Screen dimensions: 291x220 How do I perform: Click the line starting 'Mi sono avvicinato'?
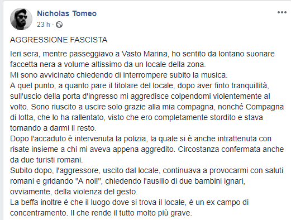[119, 75]
